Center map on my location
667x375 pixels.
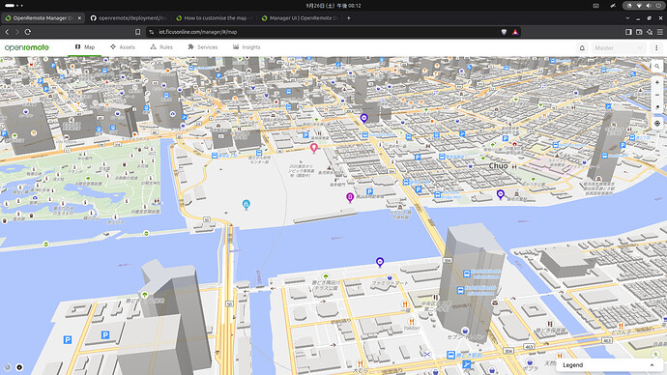tap(657, 124)
